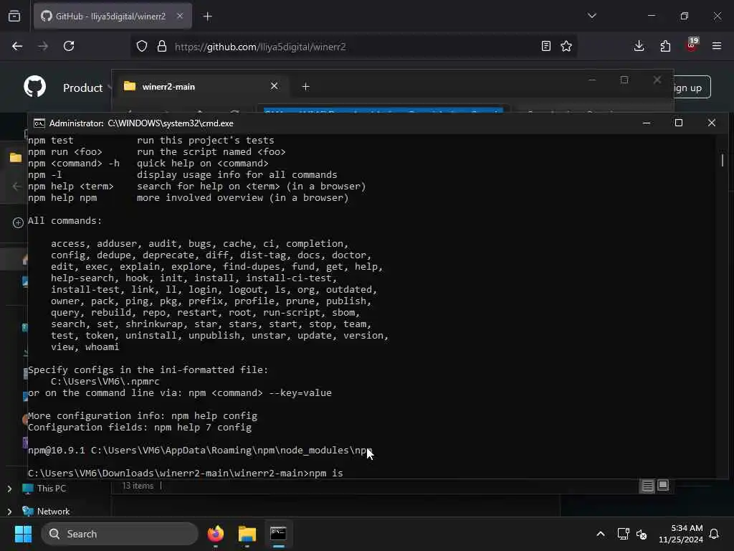
Task: Expand the This PC tree node
Action: (x=9, y=489)
